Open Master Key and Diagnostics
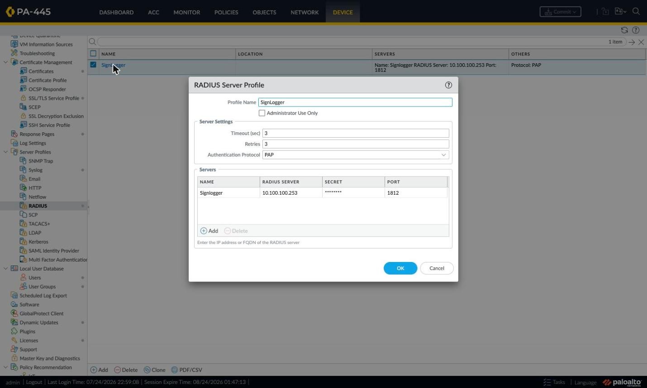Screen dimensions: 647x388 point(50,359)
